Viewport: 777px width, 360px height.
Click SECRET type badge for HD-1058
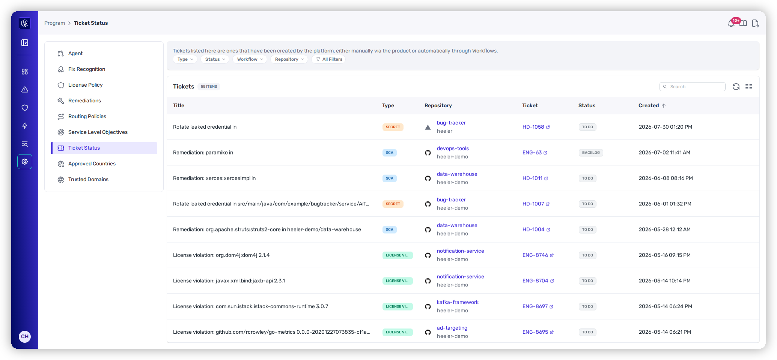[393, 127]
